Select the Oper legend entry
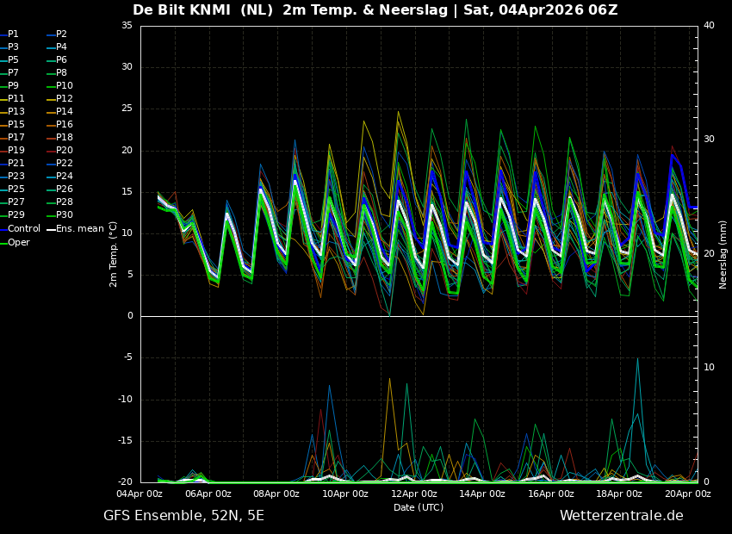Screen dimensions: 732x534 click(18, 243)
